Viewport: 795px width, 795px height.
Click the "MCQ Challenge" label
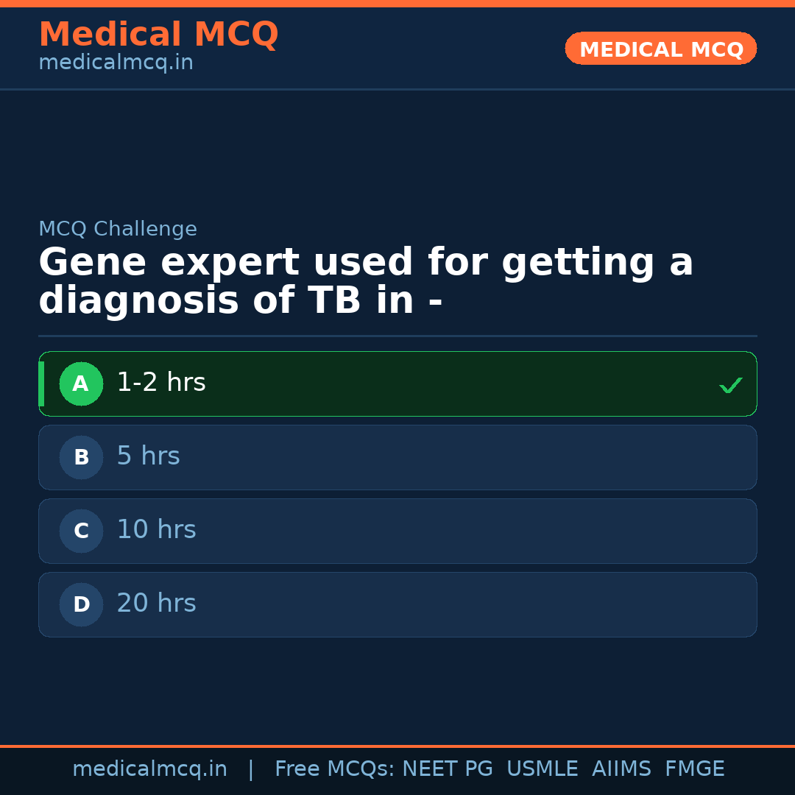coord(118,229)
